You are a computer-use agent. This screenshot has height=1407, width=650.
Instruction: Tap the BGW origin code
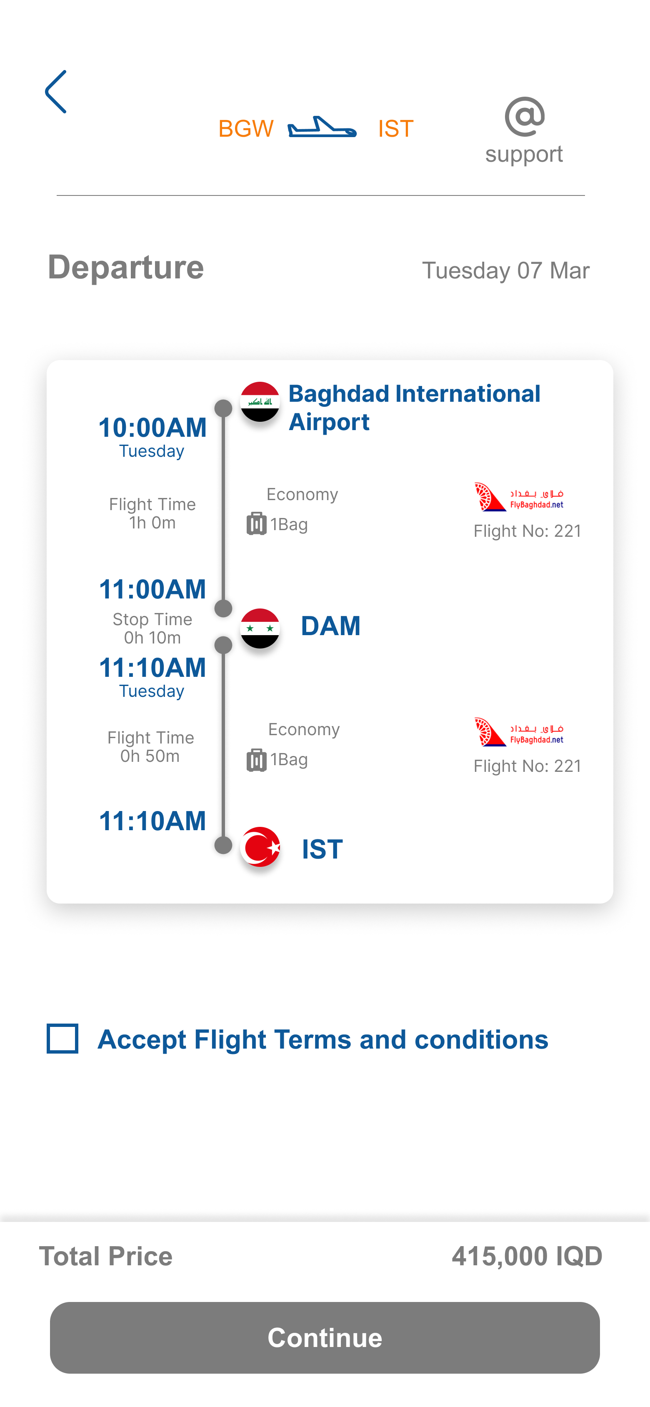click(x=246, y=129)
